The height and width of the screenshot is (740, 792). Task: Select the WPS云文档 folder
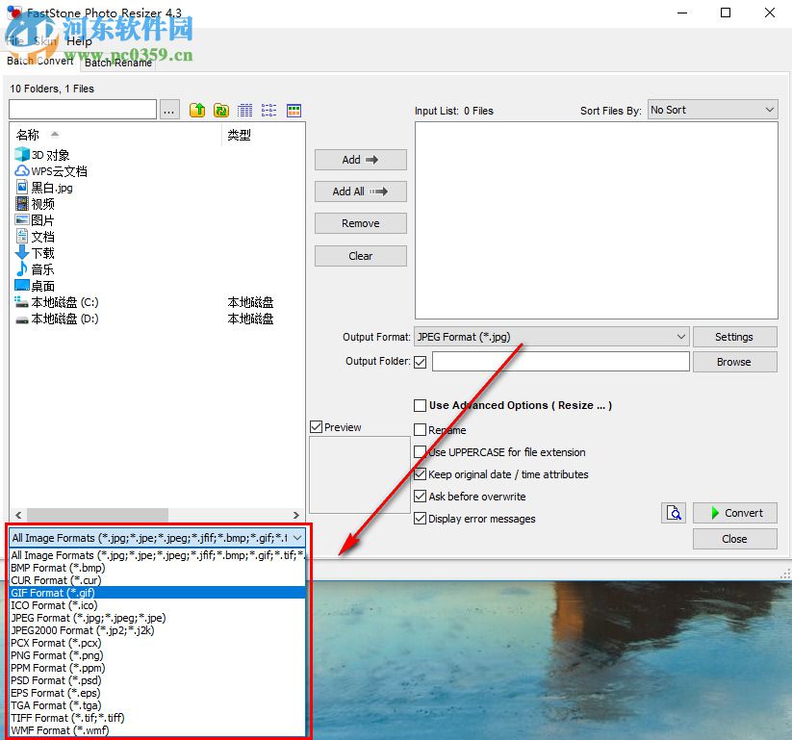click(x=51, y=171)
